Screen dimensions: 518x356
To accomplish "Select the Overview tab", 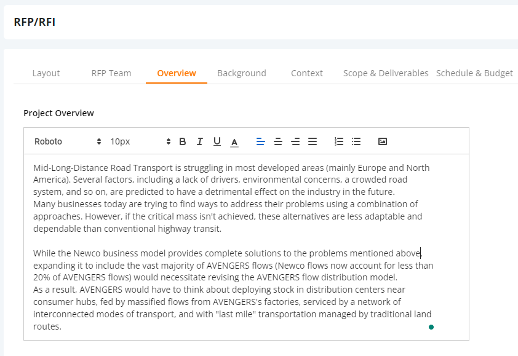I will click(177, 73).
